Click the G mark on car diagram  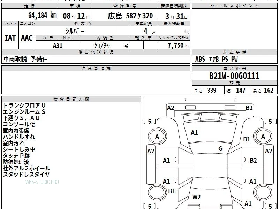pos(220,149)
